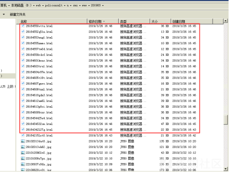Screen dimensions: 229x172
Task: Click 本地磁盘 (G:) in the address bar
Action: click(x=21, y=6)
